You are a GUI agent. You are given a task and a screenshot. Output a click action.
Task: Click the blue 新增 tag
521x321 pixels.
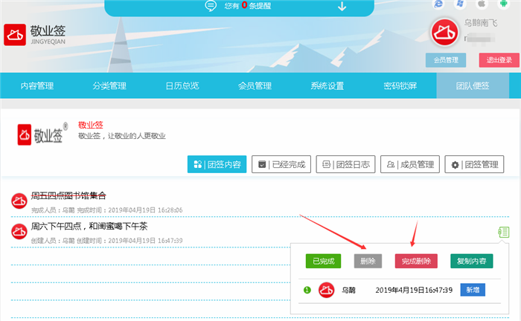(x=473, y=290)
